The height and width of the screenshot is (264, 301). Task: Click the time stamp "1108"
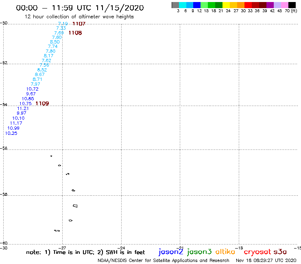[75, 33]
